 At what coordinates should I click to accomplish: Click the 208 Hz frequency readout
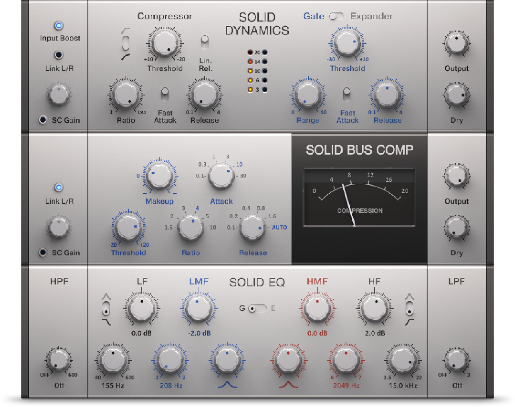click(x=171, y=385)
